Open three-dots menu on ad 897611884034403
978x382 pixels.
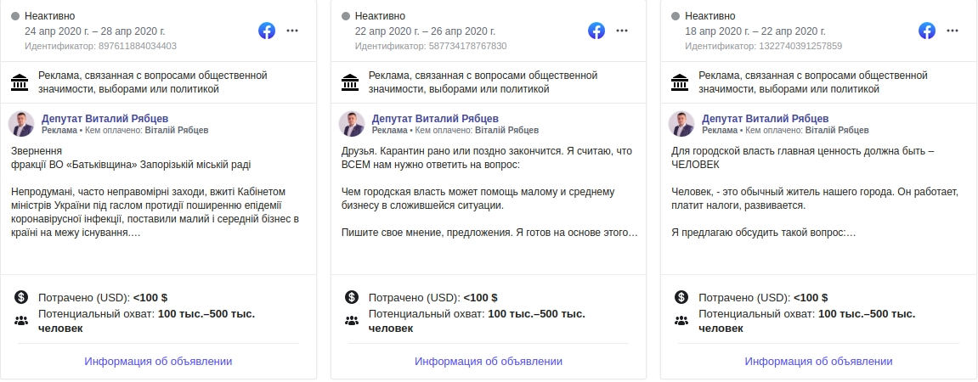[292, 31]
